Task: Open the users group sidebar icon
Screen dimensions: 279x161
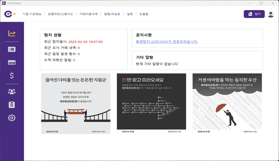Action: [12, 92]
